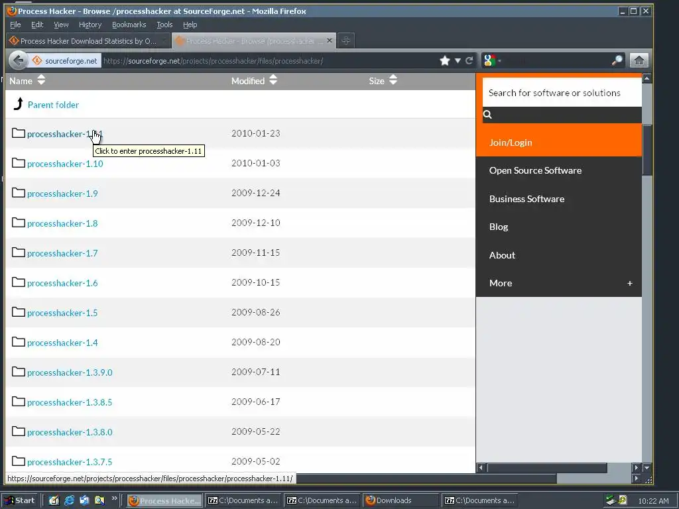Click the 2009-12-24 modified date
Screen dimensions: 679x509
click(255, 193)
